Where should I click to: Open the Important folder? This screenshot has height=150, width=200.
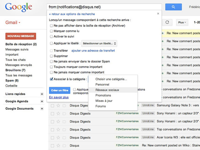pyautogui.click(x=12, y=55)
